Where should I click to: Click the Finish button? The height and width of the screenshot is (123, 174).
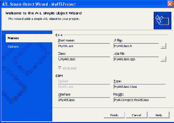(x=114, y=115)
